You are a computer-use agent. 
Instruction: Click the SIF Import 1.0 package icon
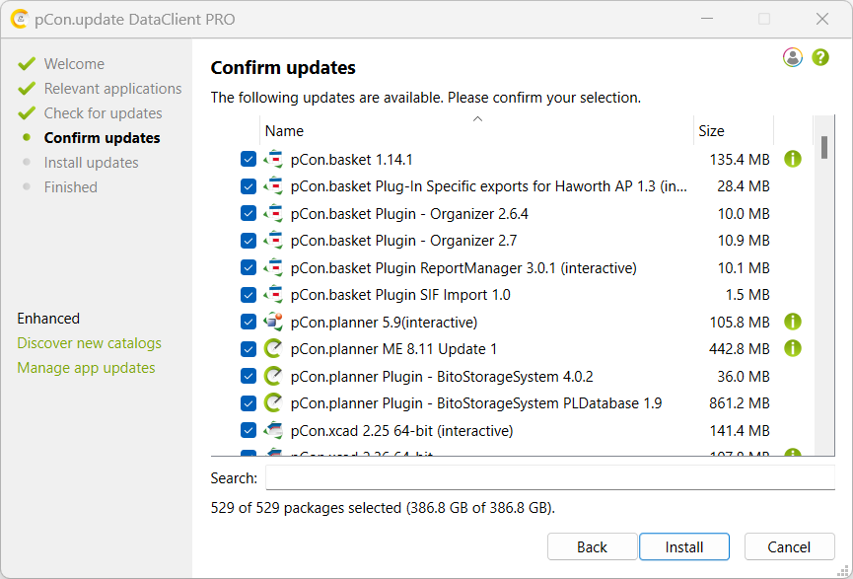pyautogui.click(x=273, y=295)
